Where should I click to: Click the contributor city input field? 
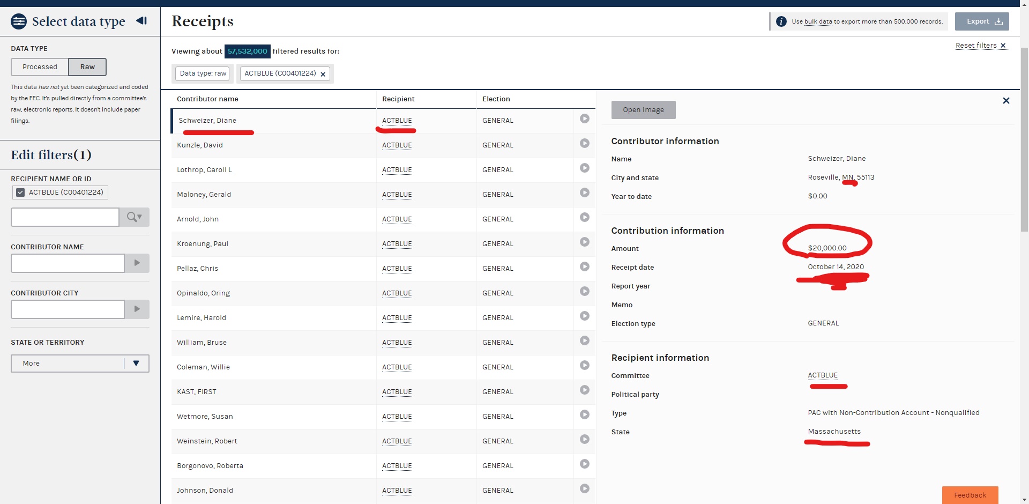[68, 309]
